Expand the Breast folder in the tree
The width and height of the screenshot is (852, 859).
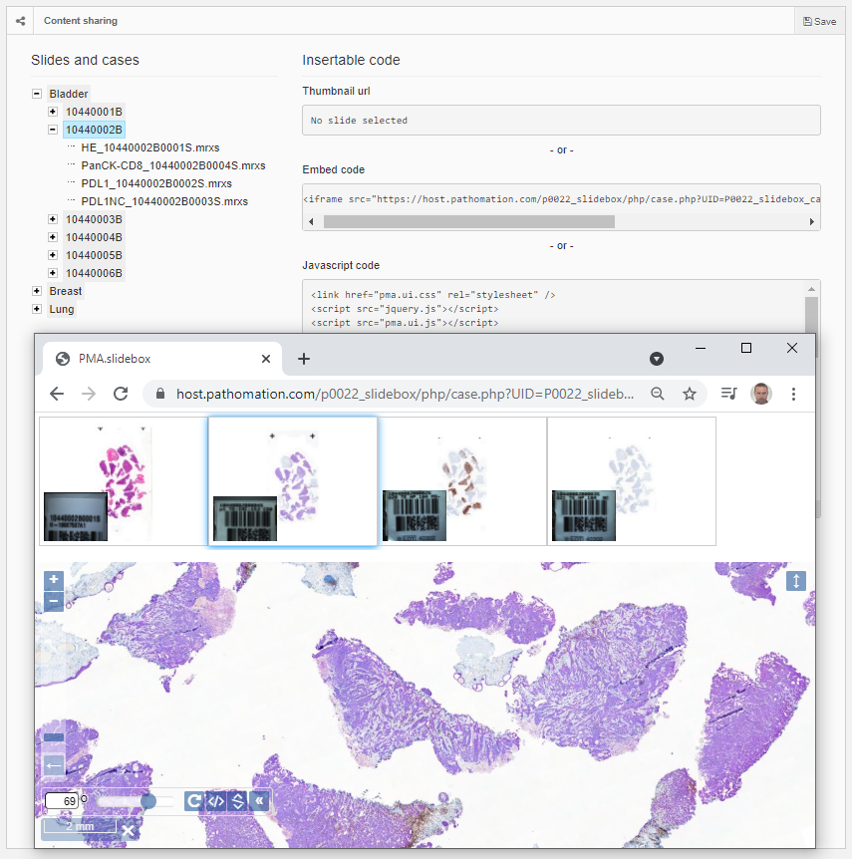pos(37,291)
